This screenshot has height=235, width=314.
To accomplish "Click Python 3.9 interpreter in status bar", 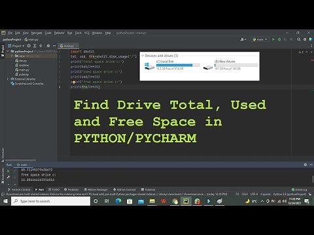I will pos(290,194).
